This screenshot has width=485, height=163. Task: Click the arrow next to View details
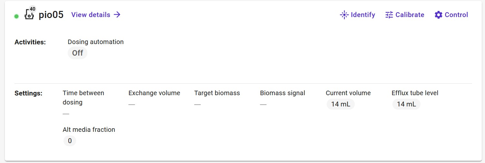[x=117, y=15]
